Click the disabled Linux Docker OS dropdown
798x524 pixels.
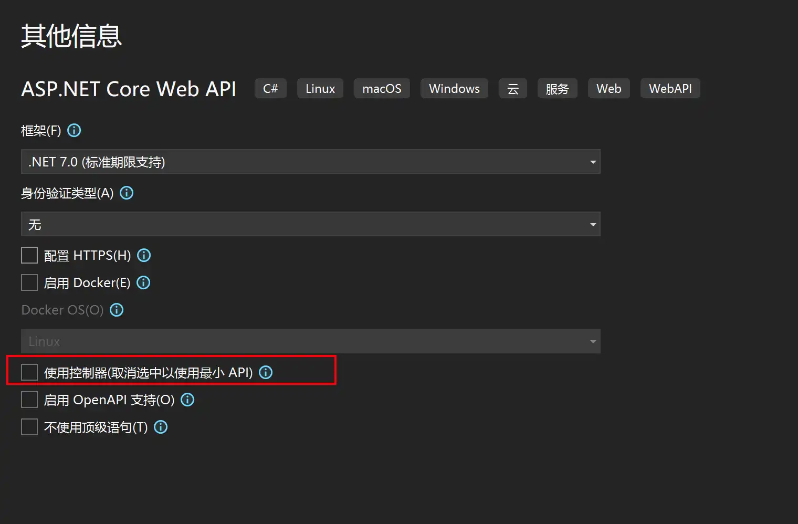coord(310,341)
